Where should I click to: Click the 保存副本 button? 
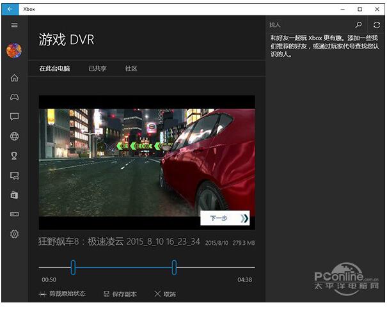click(120, 294)
